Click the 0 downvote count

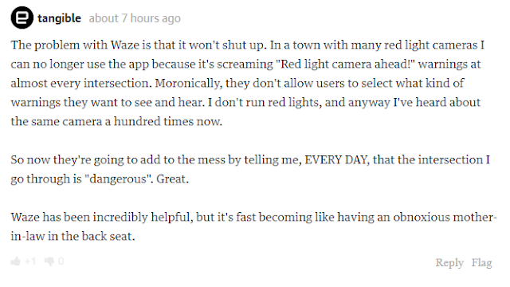pyautogui.click(x=61, y=261)
